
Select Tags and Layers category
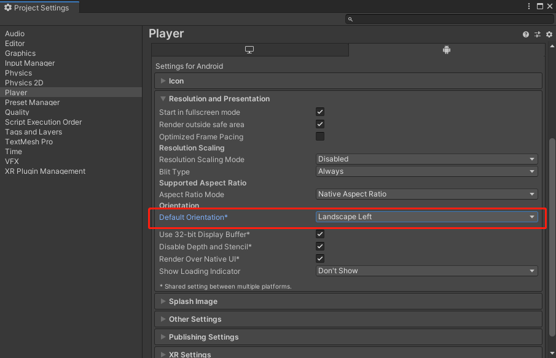point(71,132)
